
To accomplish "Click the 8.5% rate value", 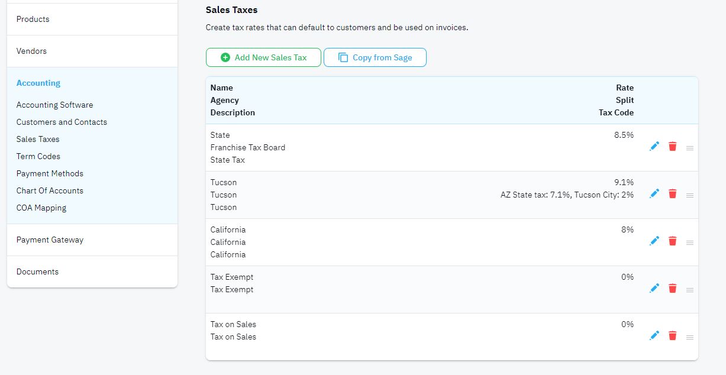I will (624, 135).
